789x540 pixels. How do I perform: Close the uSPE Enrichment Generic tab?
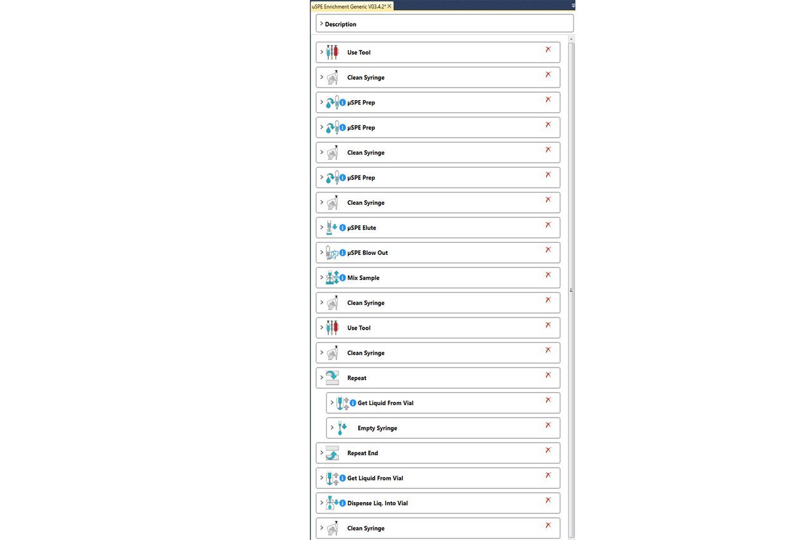[x=390, y=6]
